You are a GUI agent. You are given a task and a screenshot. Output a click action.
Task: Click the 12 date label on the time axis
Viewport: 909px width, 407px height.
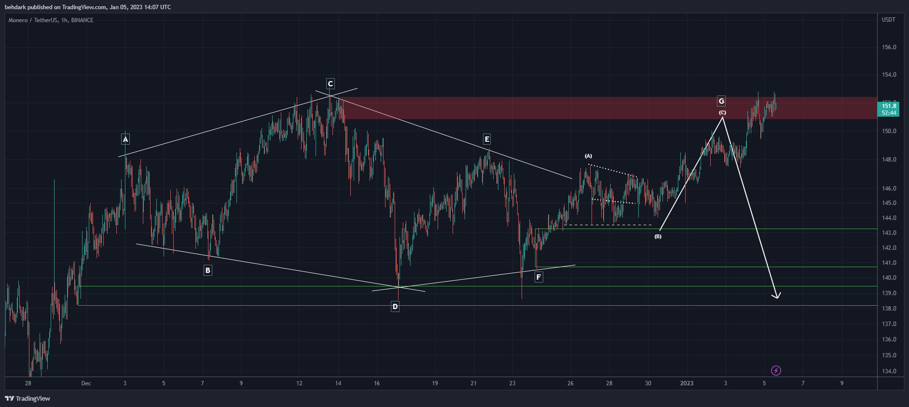point(299,383)
